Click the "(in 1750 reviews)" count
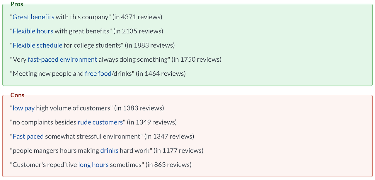 pos(197,59)
